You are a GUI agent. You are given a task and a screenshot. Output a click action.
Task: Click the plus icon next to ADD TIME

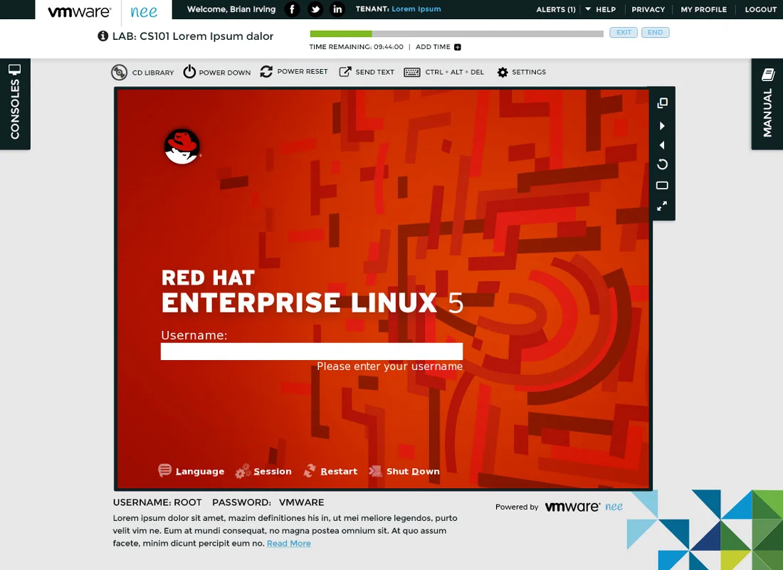[x=458, y=47]
